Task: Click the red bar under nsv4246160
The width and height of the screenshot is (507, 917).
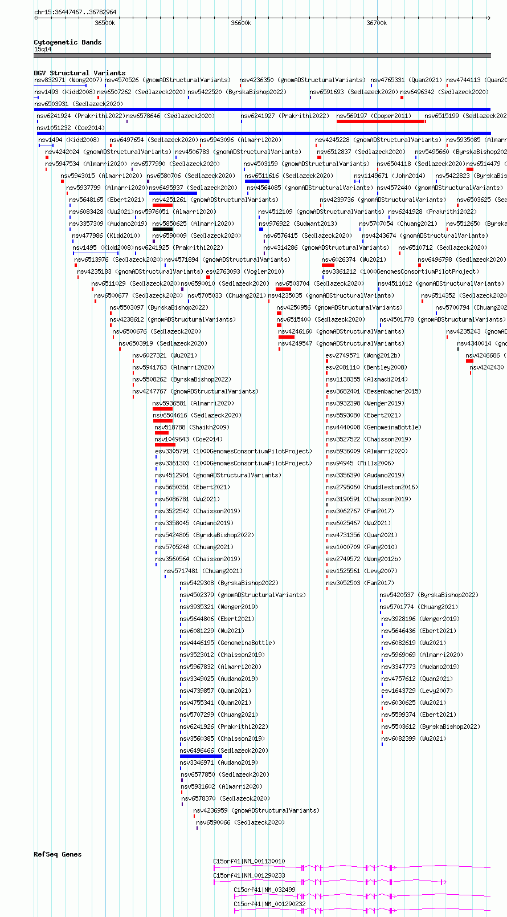Action: 287,337
